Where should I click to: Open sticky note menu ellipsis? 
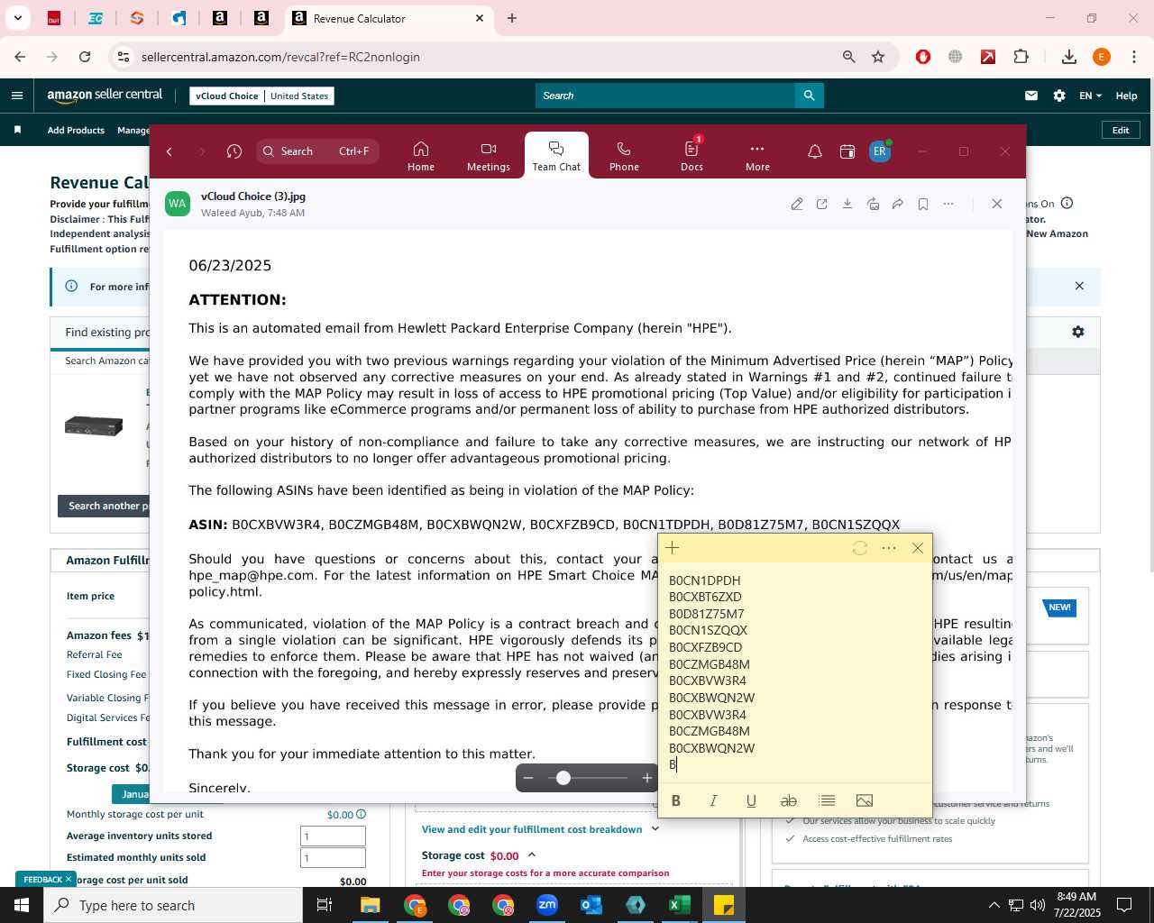(x=889, y=547)
